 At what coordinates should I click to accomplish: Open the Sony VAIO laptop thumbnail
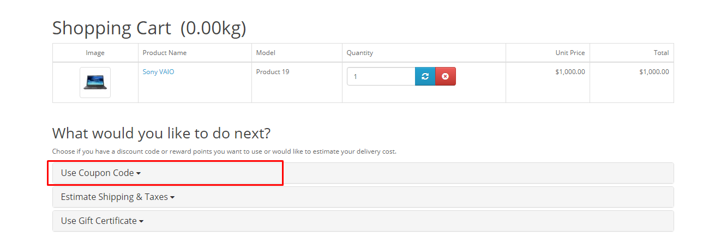click(95, 82)
